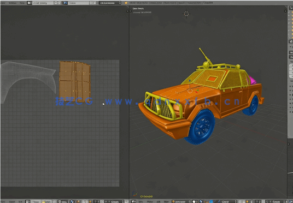Click the pink object in the truck bed
This screenshot has height=203, width=293.
tap(252, 80)
